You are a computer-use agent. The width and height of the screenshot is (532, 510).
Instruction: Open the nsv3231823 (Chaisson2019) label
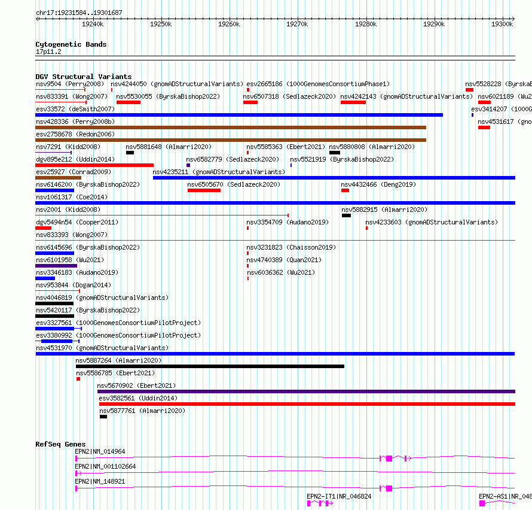(291, 247)
